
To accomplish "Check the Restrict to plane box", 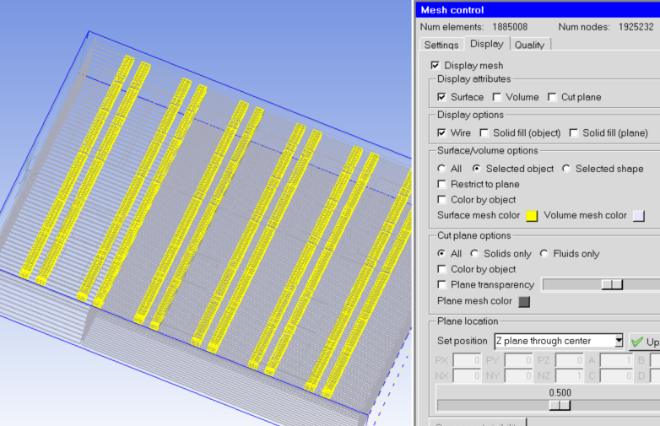I will [x=442, y=184].
